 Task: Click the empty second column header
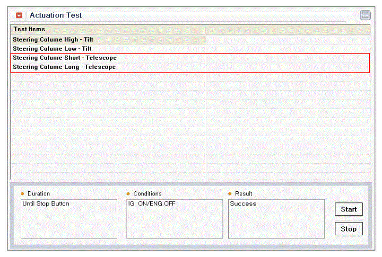tap(288, 29)
